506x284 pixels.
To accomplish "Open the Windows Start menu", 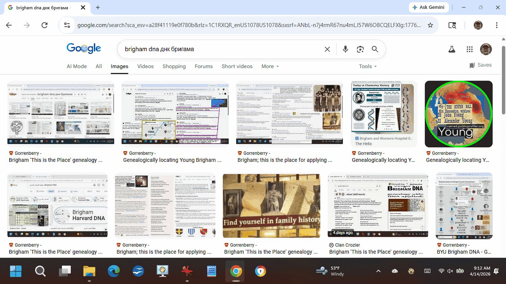I will 16,271.
